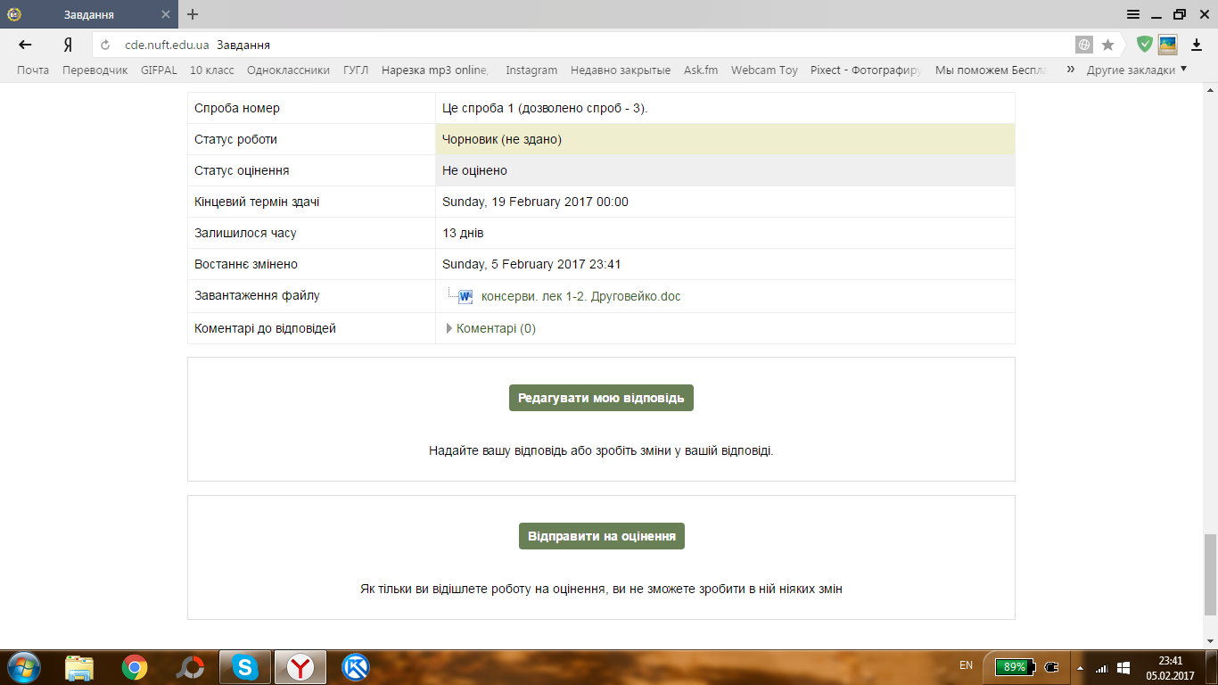Click the Instagram bookmark
1218x685 pixels.
click(x=531, y=70)
